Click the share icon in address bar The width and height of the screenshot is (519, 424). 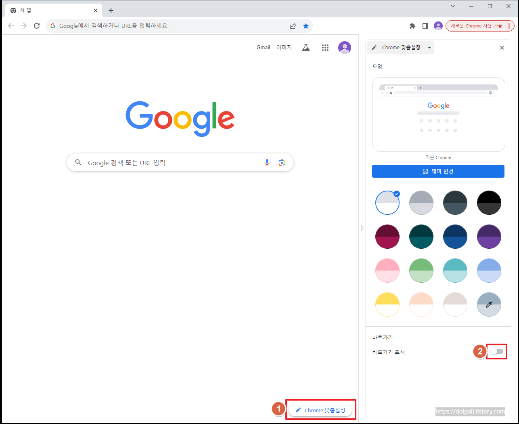pyautogui.click(x=293, y=25)
